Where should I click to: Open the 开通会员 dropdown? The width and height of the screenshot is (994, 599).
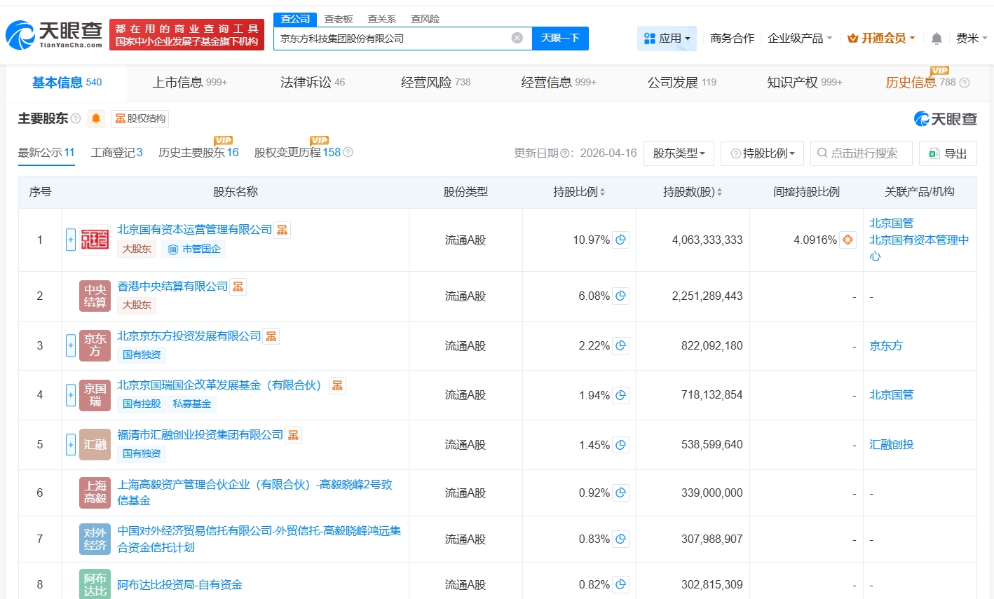pos(881,38)
